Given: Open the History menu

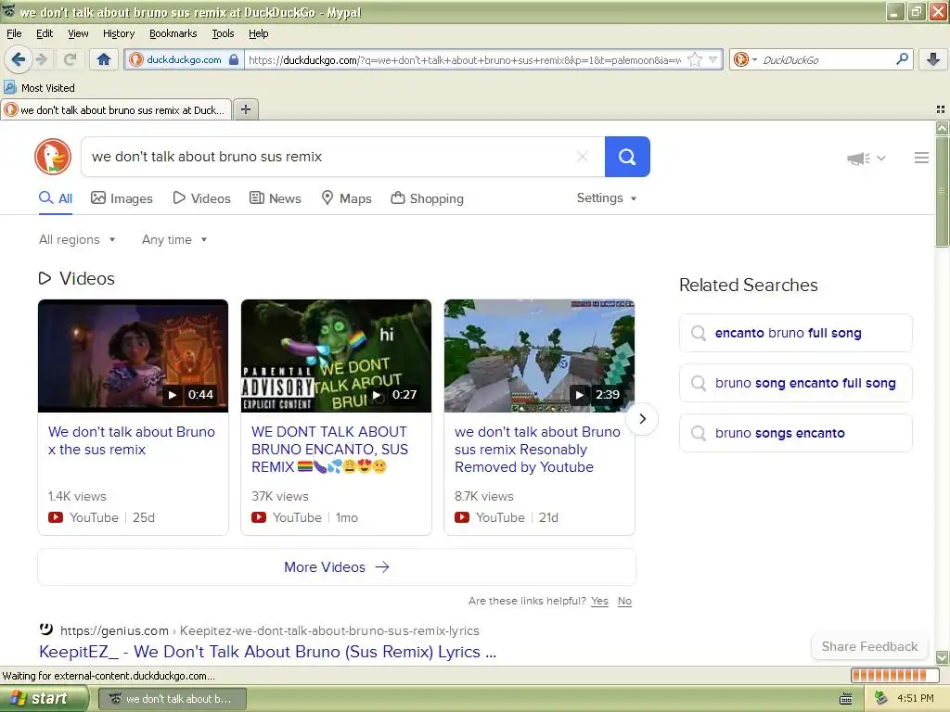Looking at the screenshot, I should coord(119,33).
